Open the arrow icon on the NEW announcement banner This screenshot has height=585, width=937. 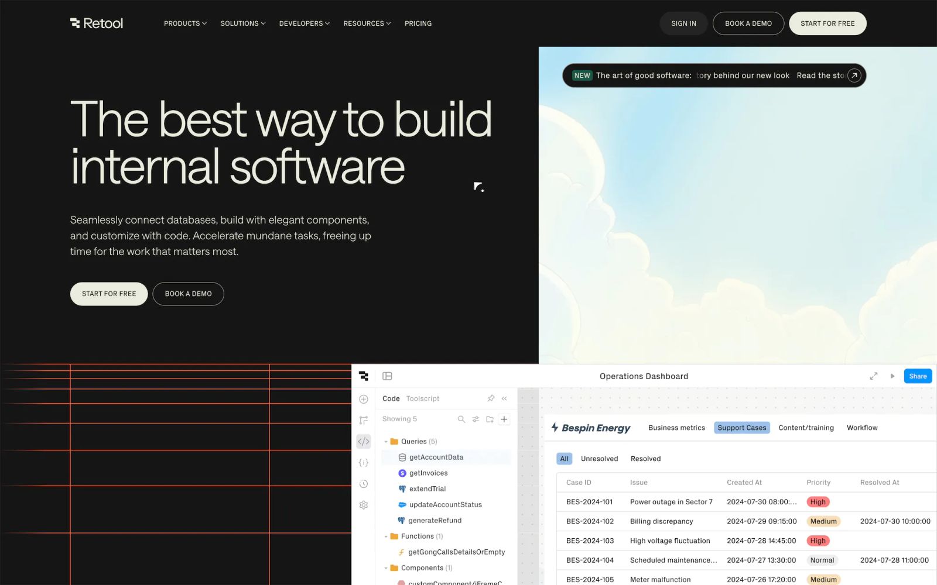pyautogui.click(x=854, y=75)
